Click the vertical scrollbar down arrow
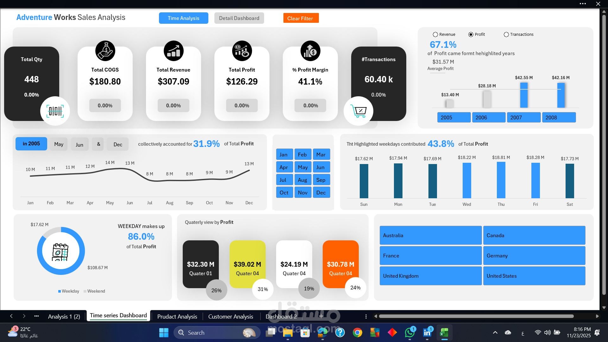The image size is (608, 342). pos(604,307)
